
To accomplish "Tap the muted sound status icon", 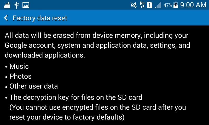I will coord(134,5).
